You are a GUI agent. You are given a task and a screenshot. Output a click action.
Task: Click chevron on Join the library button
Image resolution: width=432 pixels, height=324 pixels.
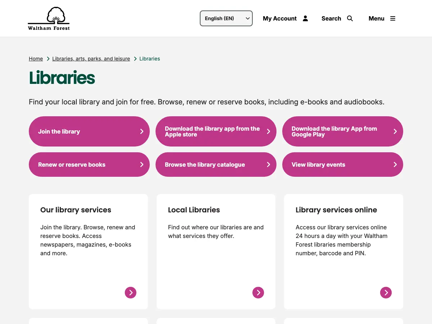pyautogui.click(x=142, y=131)
